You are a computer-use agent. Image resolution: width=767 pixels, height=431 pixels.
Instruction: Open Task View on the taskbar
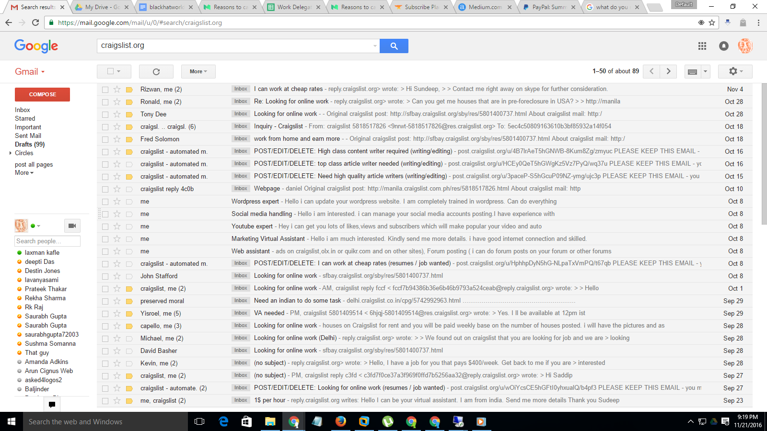point(199,421)
